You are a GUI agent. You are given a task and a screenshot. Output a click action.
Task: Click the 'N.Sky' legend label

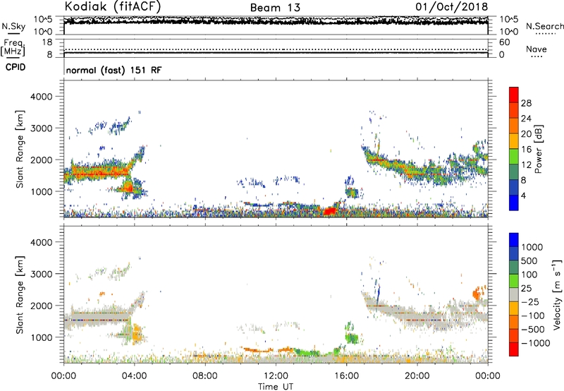point(13,26)
